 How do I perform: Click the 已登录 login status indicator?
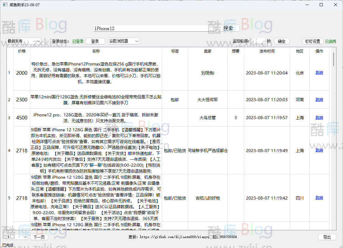pos(78,41)
